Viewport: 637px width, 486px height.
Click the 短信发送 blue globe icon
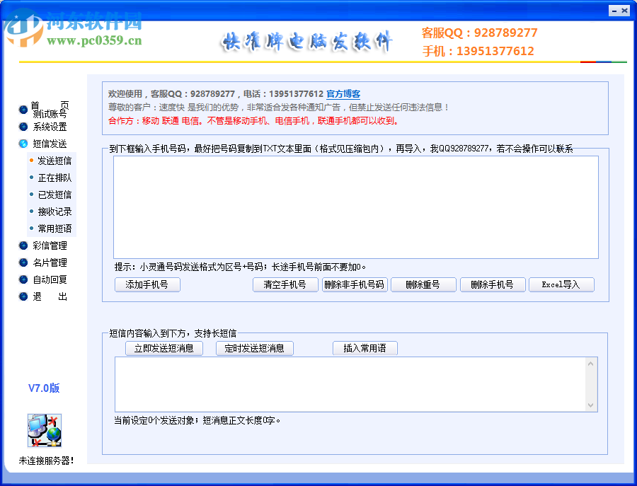(x=22, y=144)
